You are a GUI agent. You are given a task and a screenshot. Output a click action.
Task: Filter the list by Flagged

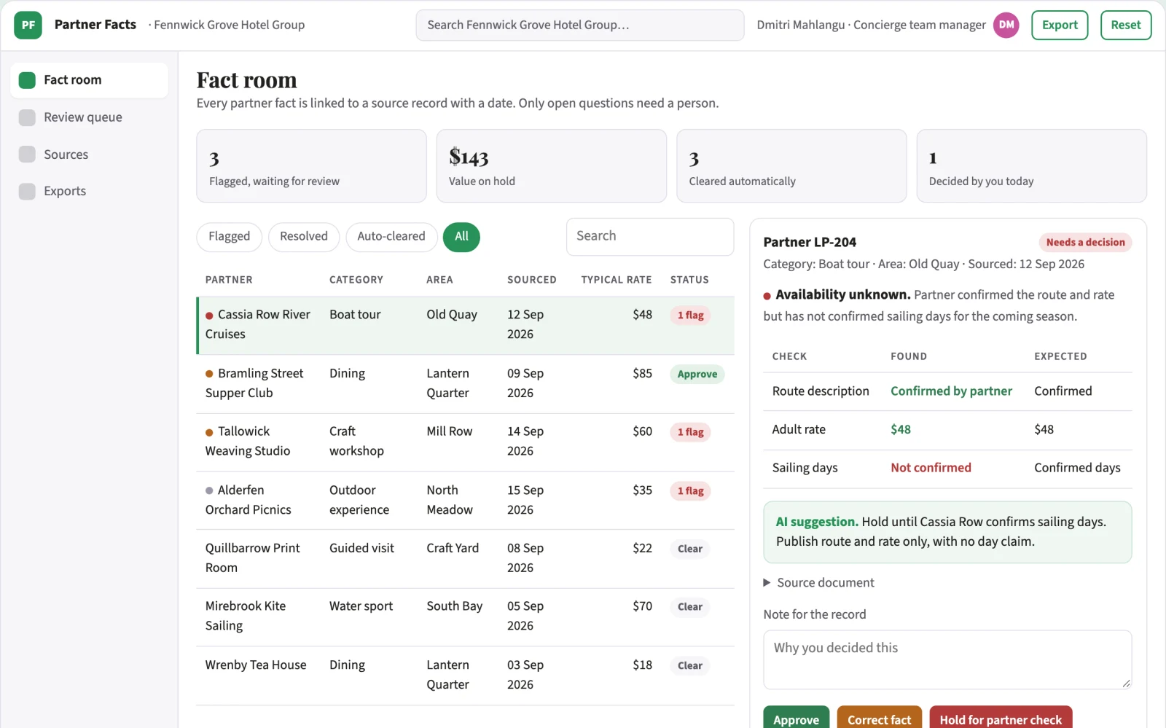click(229, 237)
